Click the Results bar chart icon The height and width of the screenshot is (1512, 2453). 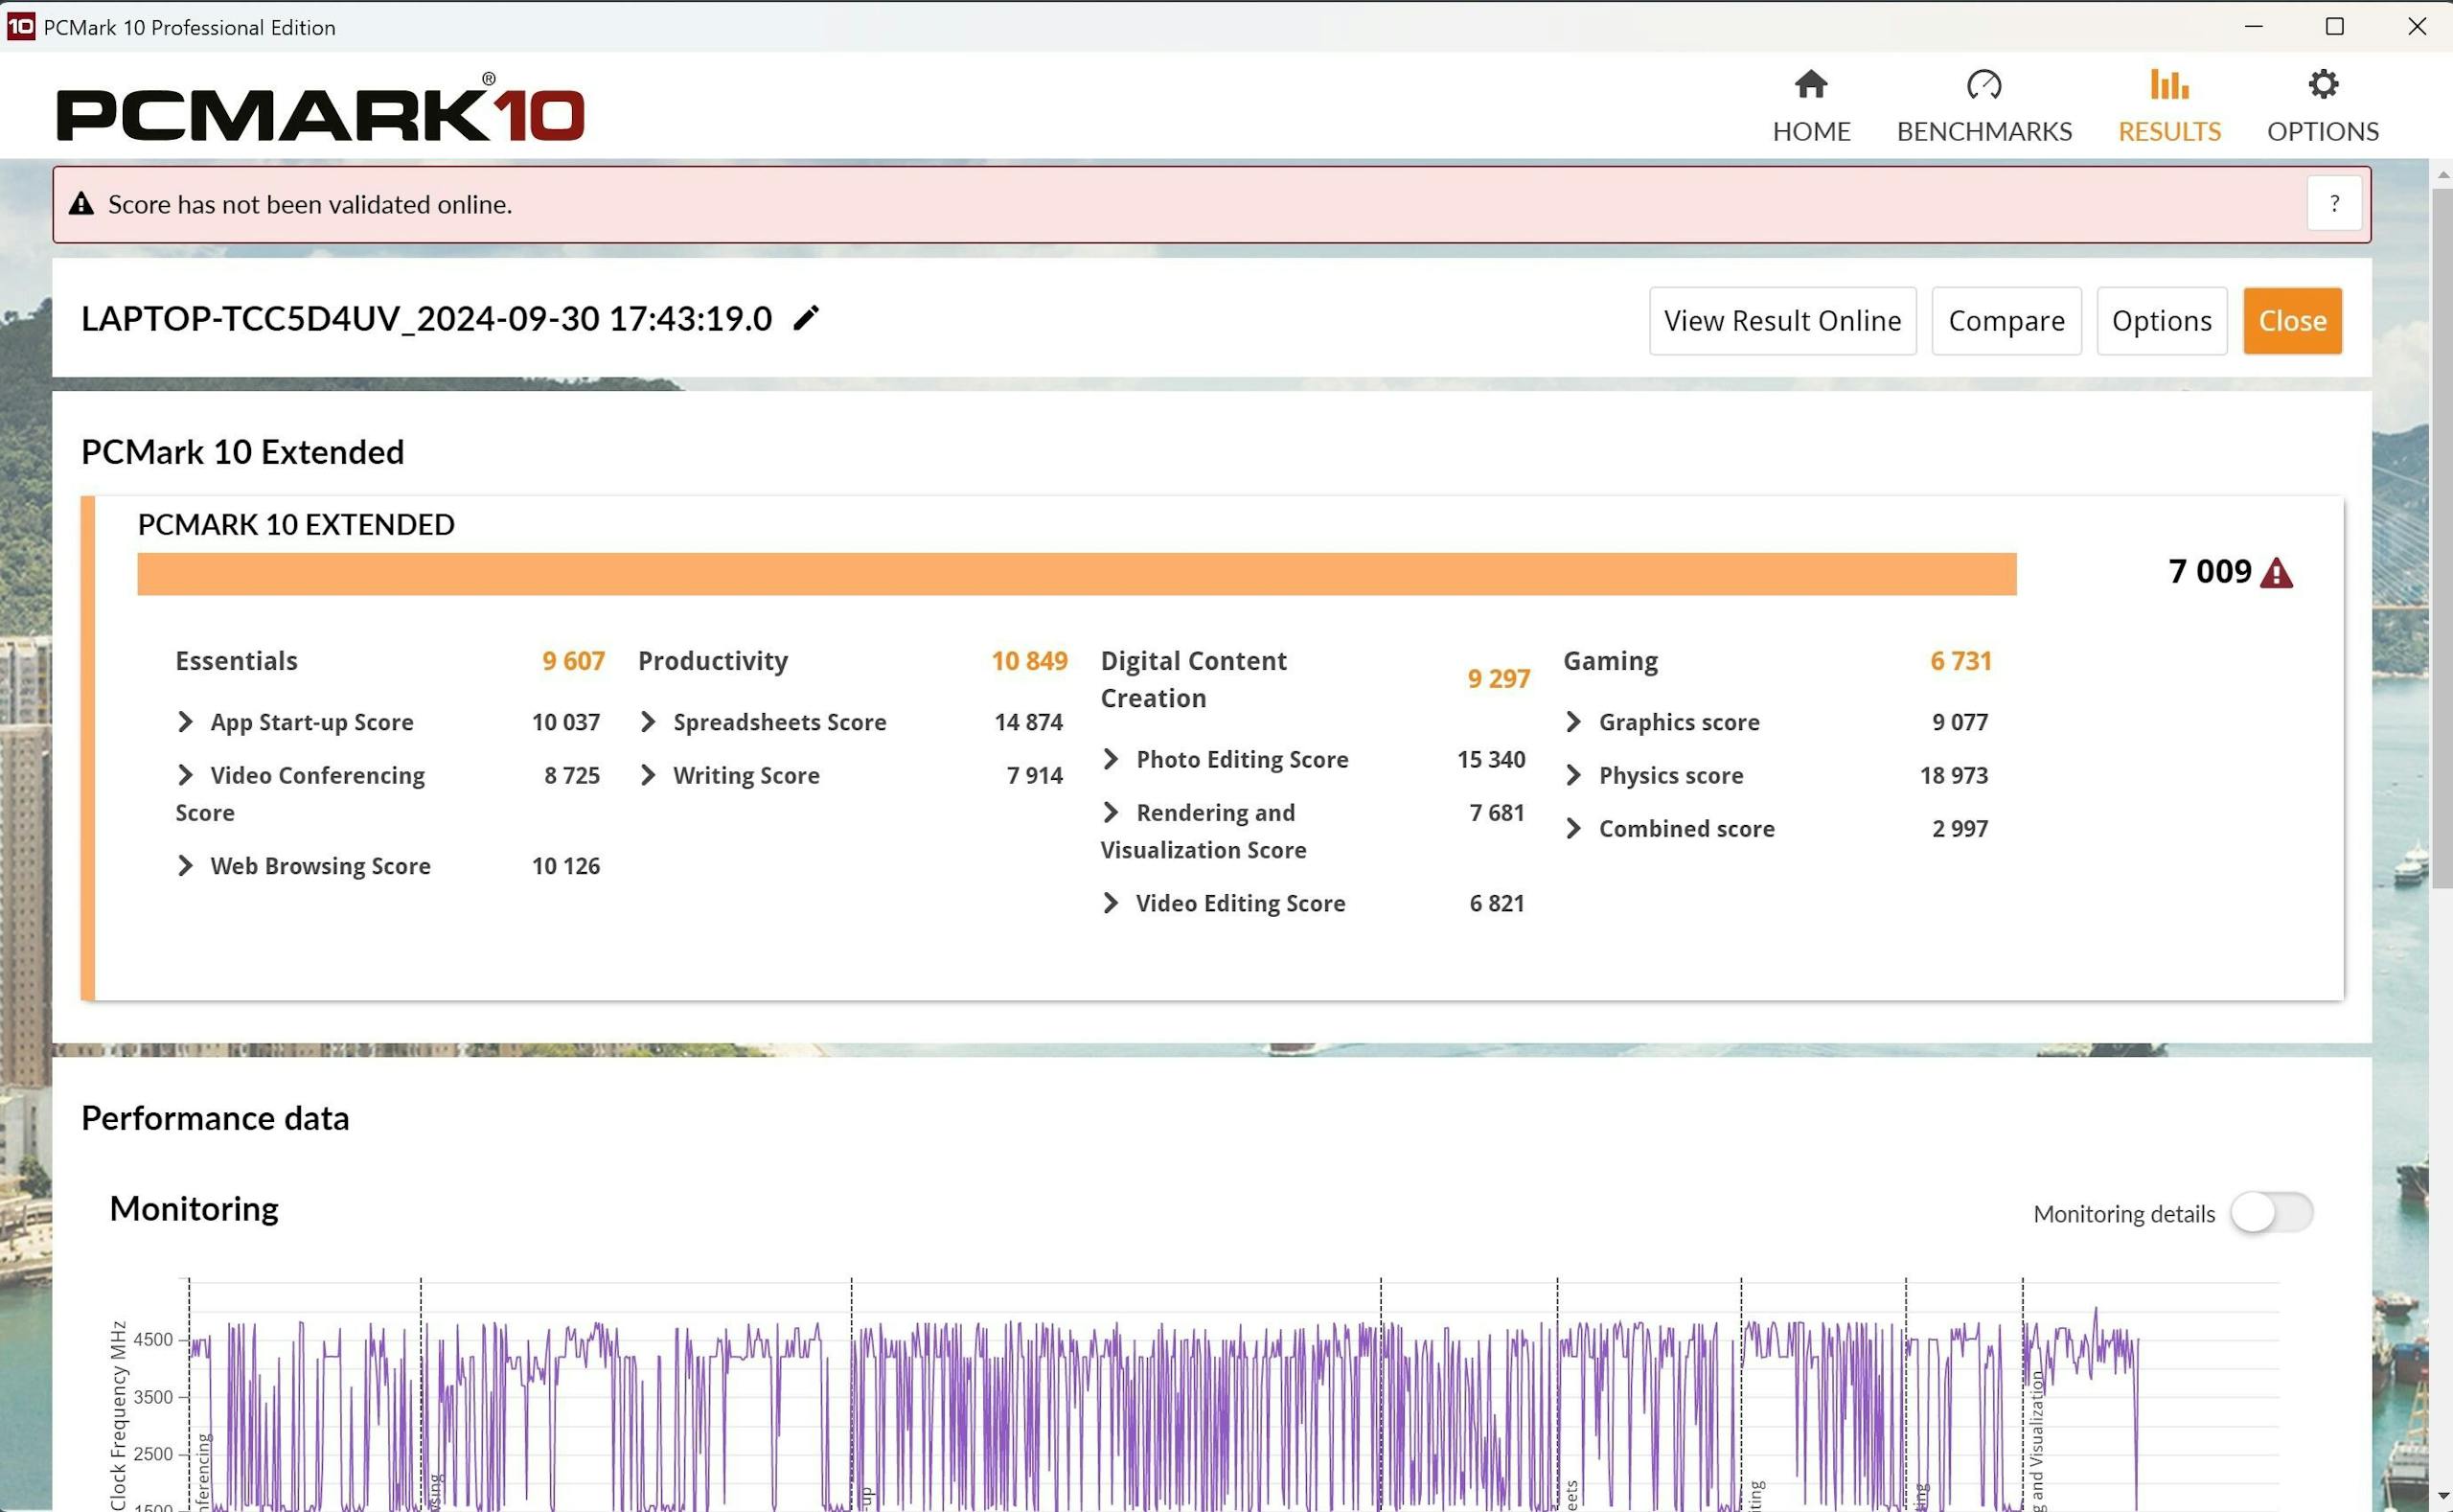pos(2169,84)
